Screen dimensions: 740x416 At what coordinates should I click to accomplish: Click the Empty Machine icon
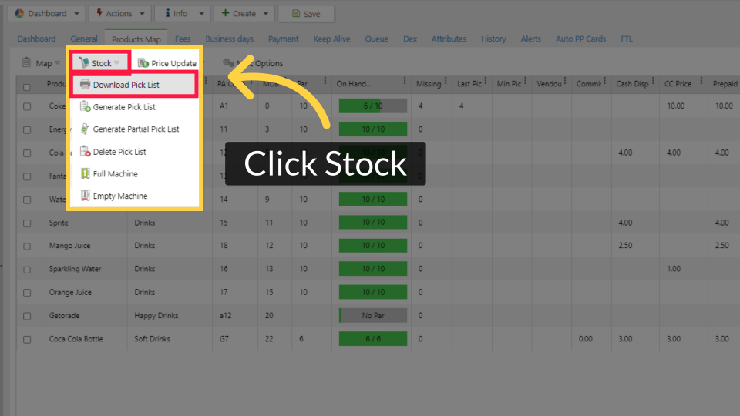pos(85,196)
